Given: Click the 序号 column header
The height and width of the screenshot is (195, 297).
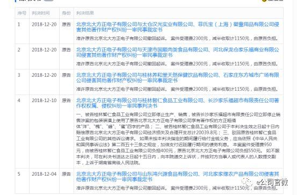Looking at the screenshot, I should [22, 13].
